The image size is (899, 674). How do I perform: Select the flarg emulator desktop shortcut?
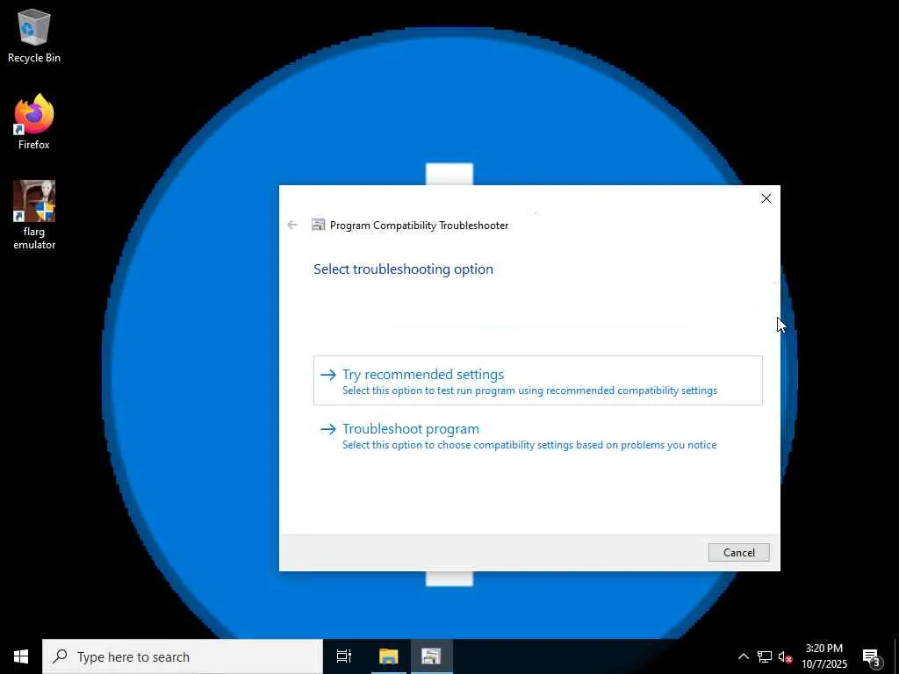[34, 216]
